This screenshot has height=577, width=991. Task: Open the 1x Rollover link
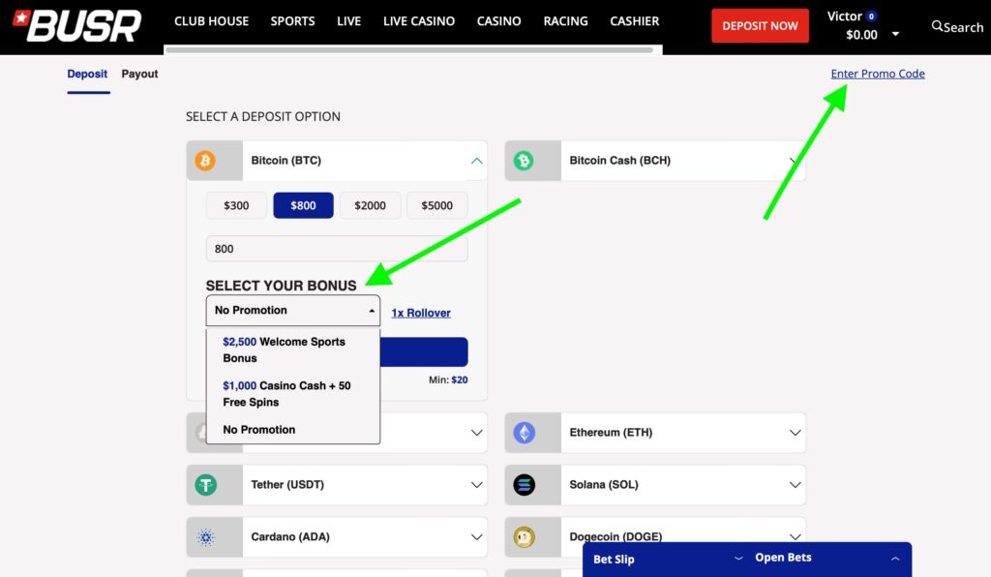click(421, 313)
